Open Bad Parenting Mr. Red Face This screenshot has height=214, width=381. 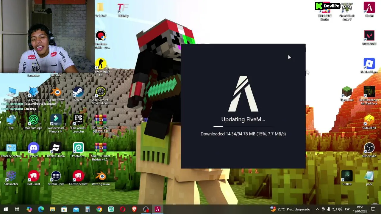point(369,96)
